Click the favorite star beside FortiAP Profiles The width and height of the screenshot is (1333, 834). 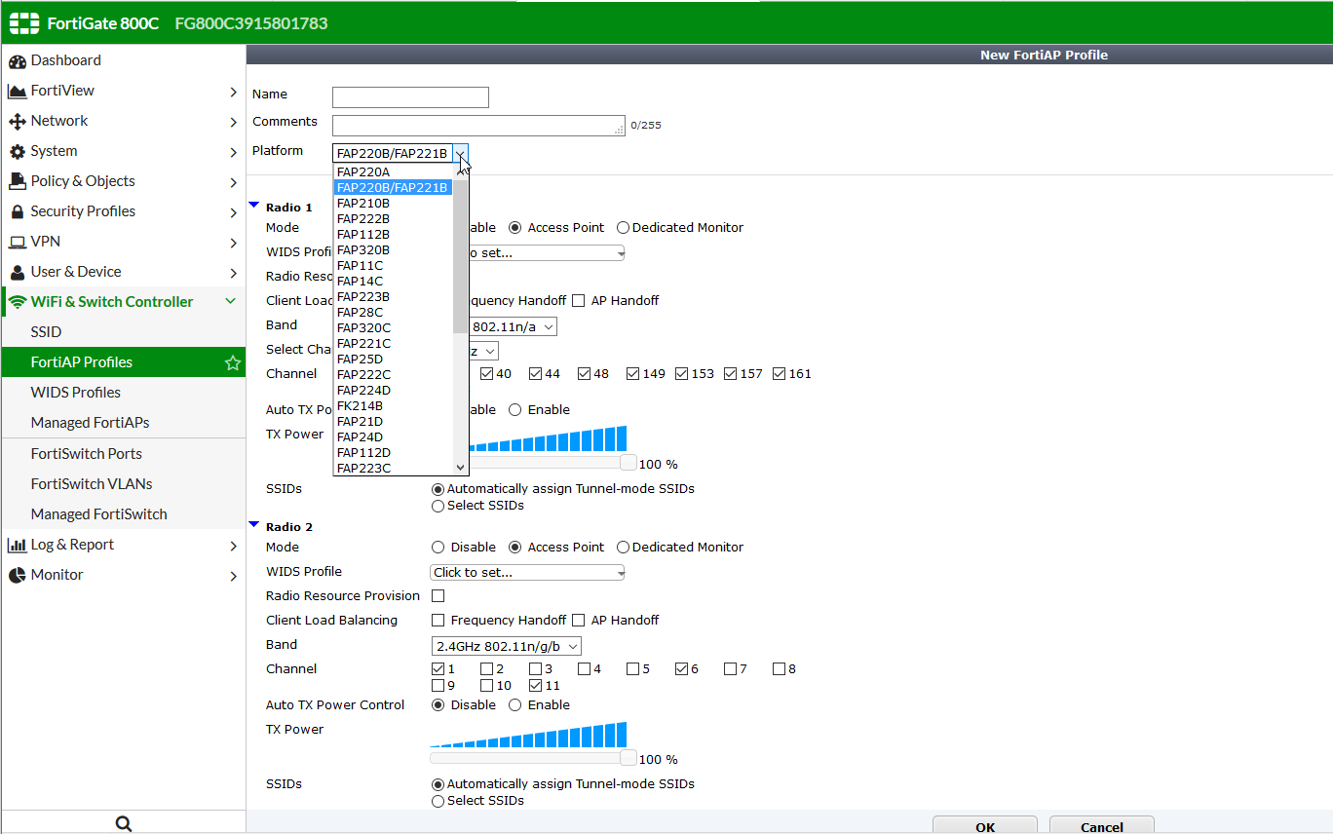tap(233, 363)
